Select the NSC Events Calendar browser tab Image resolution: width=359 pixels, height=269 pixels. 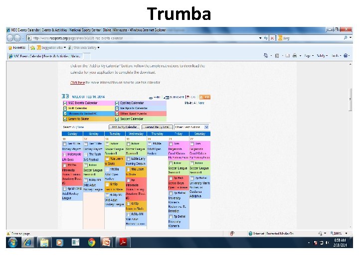point(45,56)
